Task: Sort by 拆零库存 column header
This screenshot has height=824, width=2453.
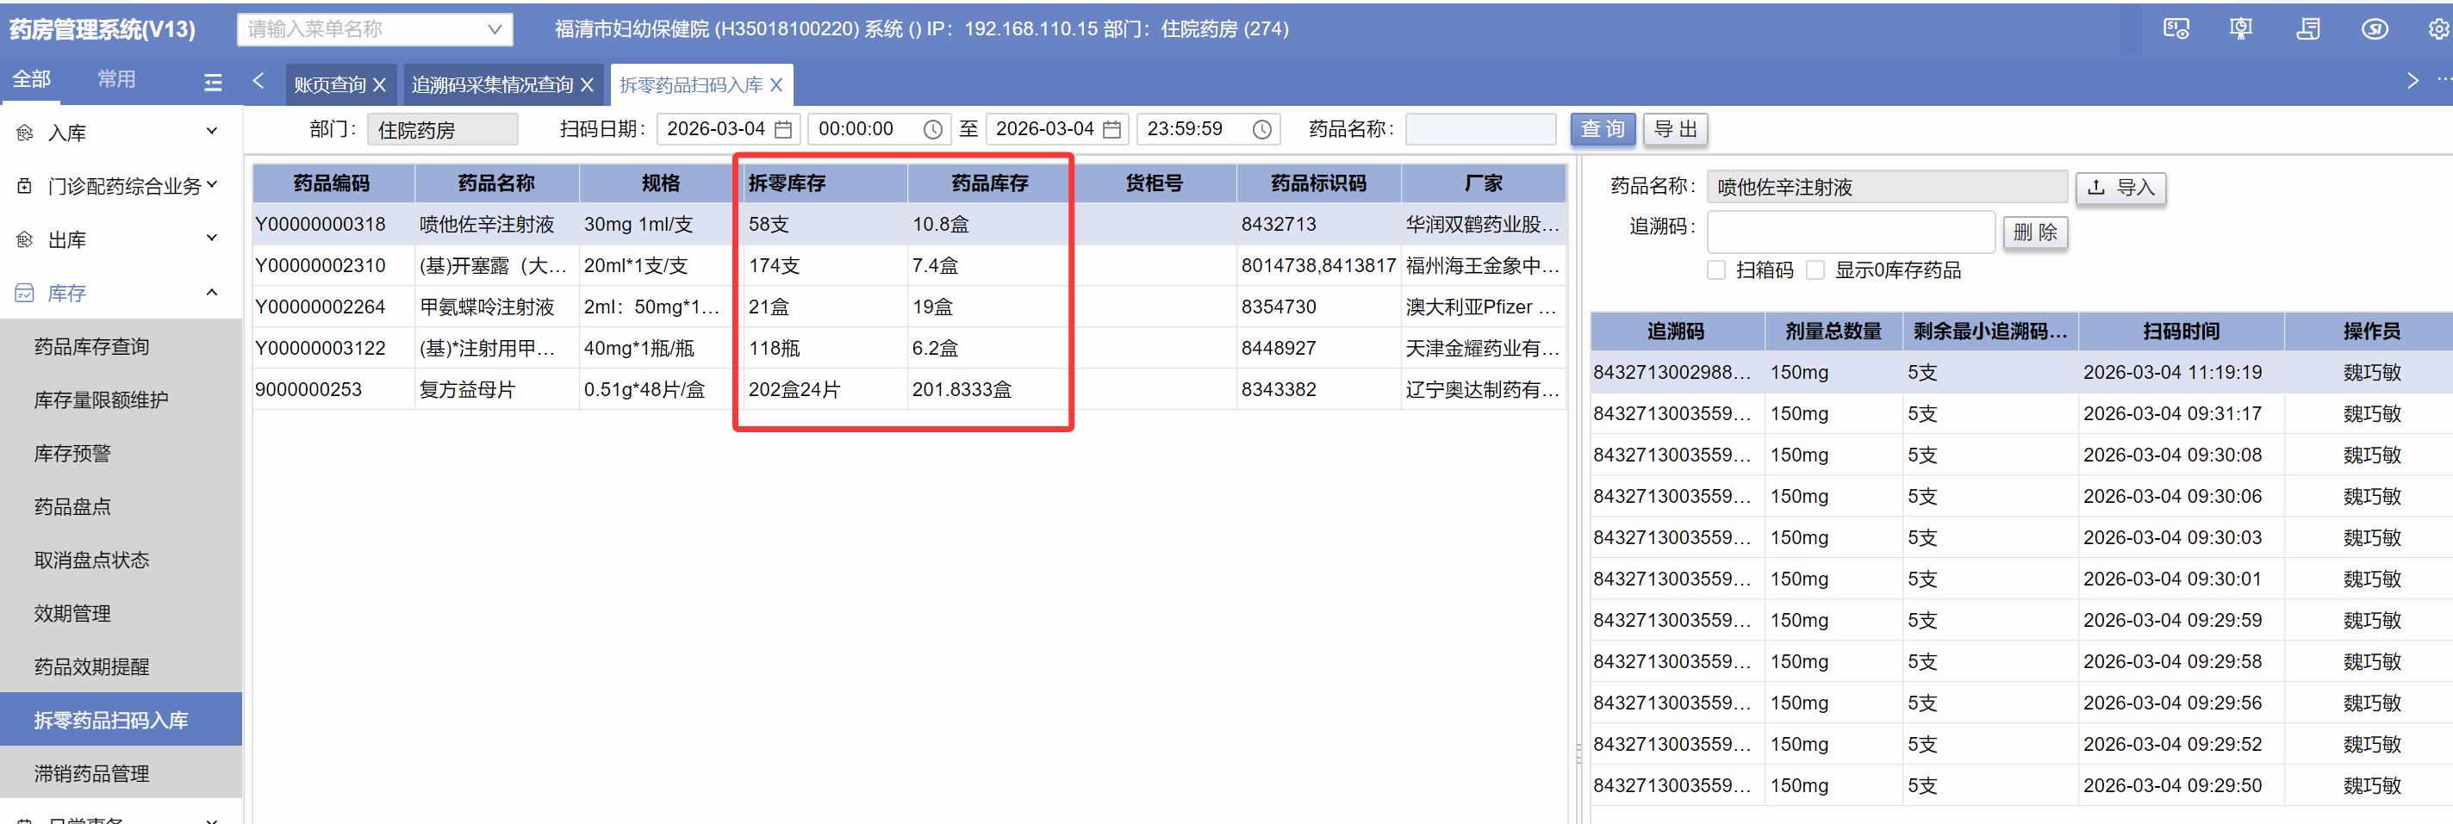Action: pos(825,183)
